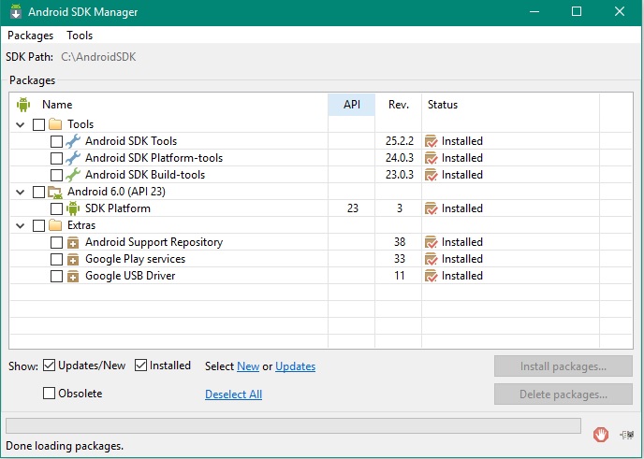Uncheck the Updates/New checkbox
Viewport: 644px width, 459px height.
point(50,366)
